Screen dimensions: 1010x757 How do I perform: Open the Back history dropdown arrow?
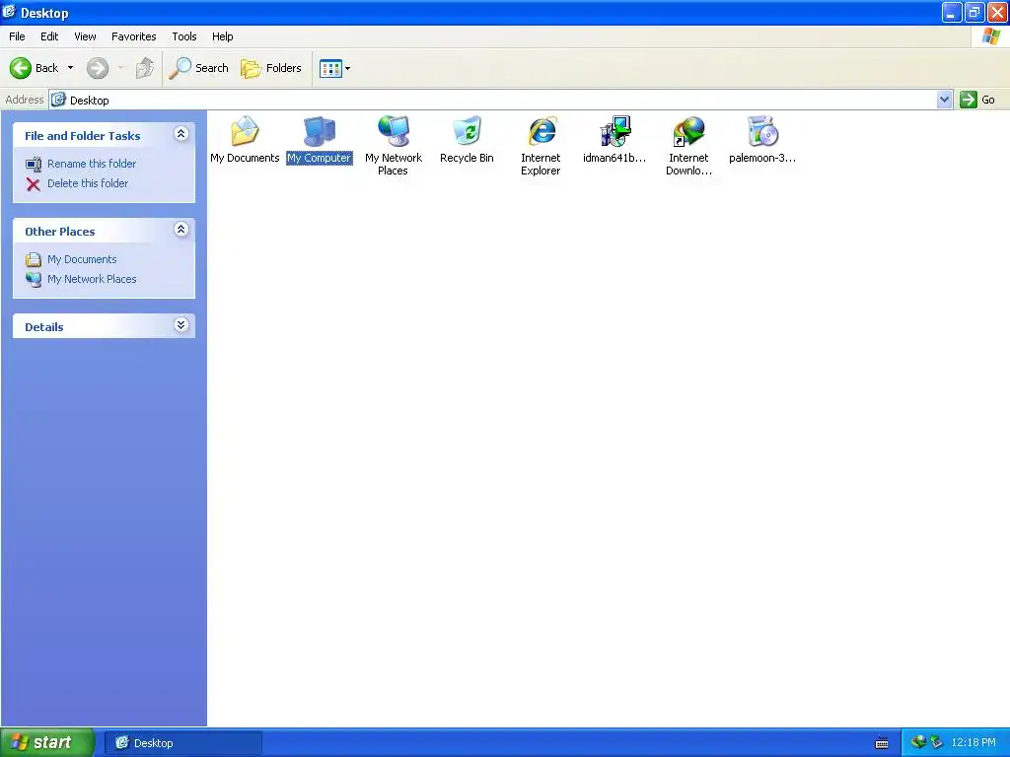pos(70,68)
